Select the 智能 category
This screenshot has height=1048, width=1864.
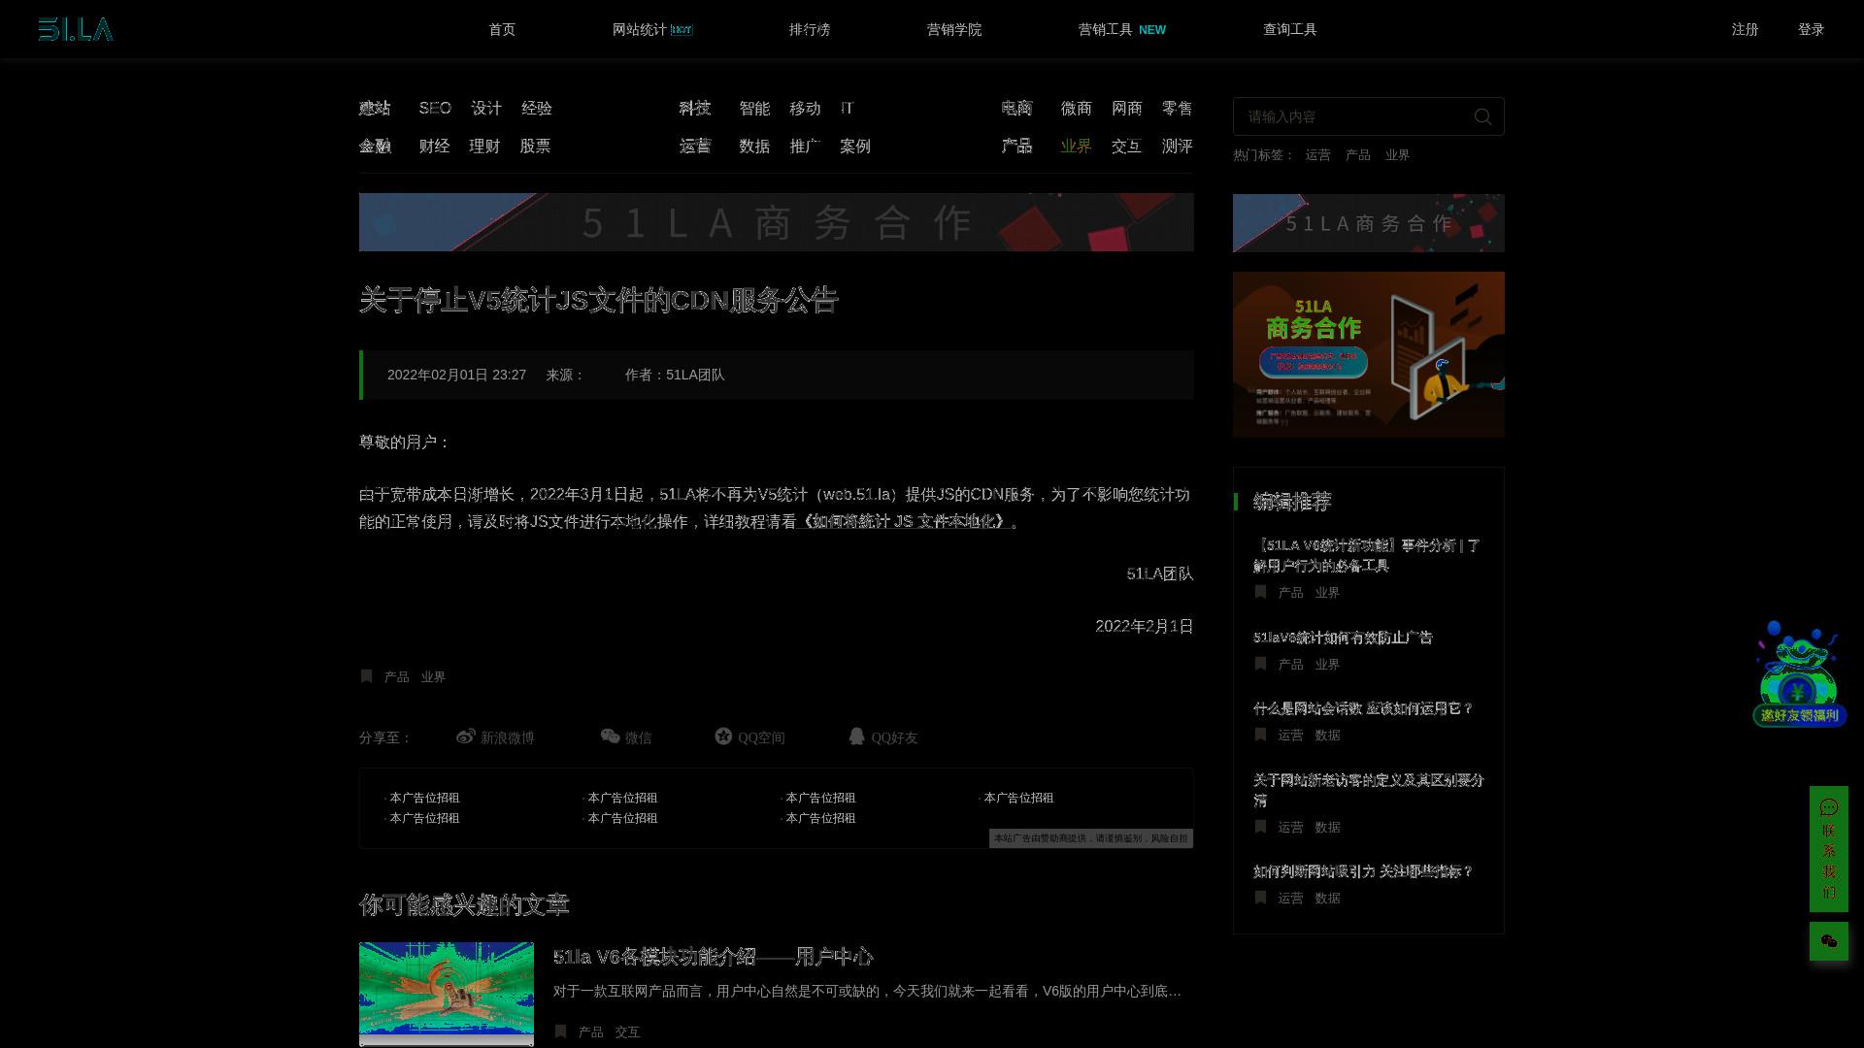click(x=754, y=108)
